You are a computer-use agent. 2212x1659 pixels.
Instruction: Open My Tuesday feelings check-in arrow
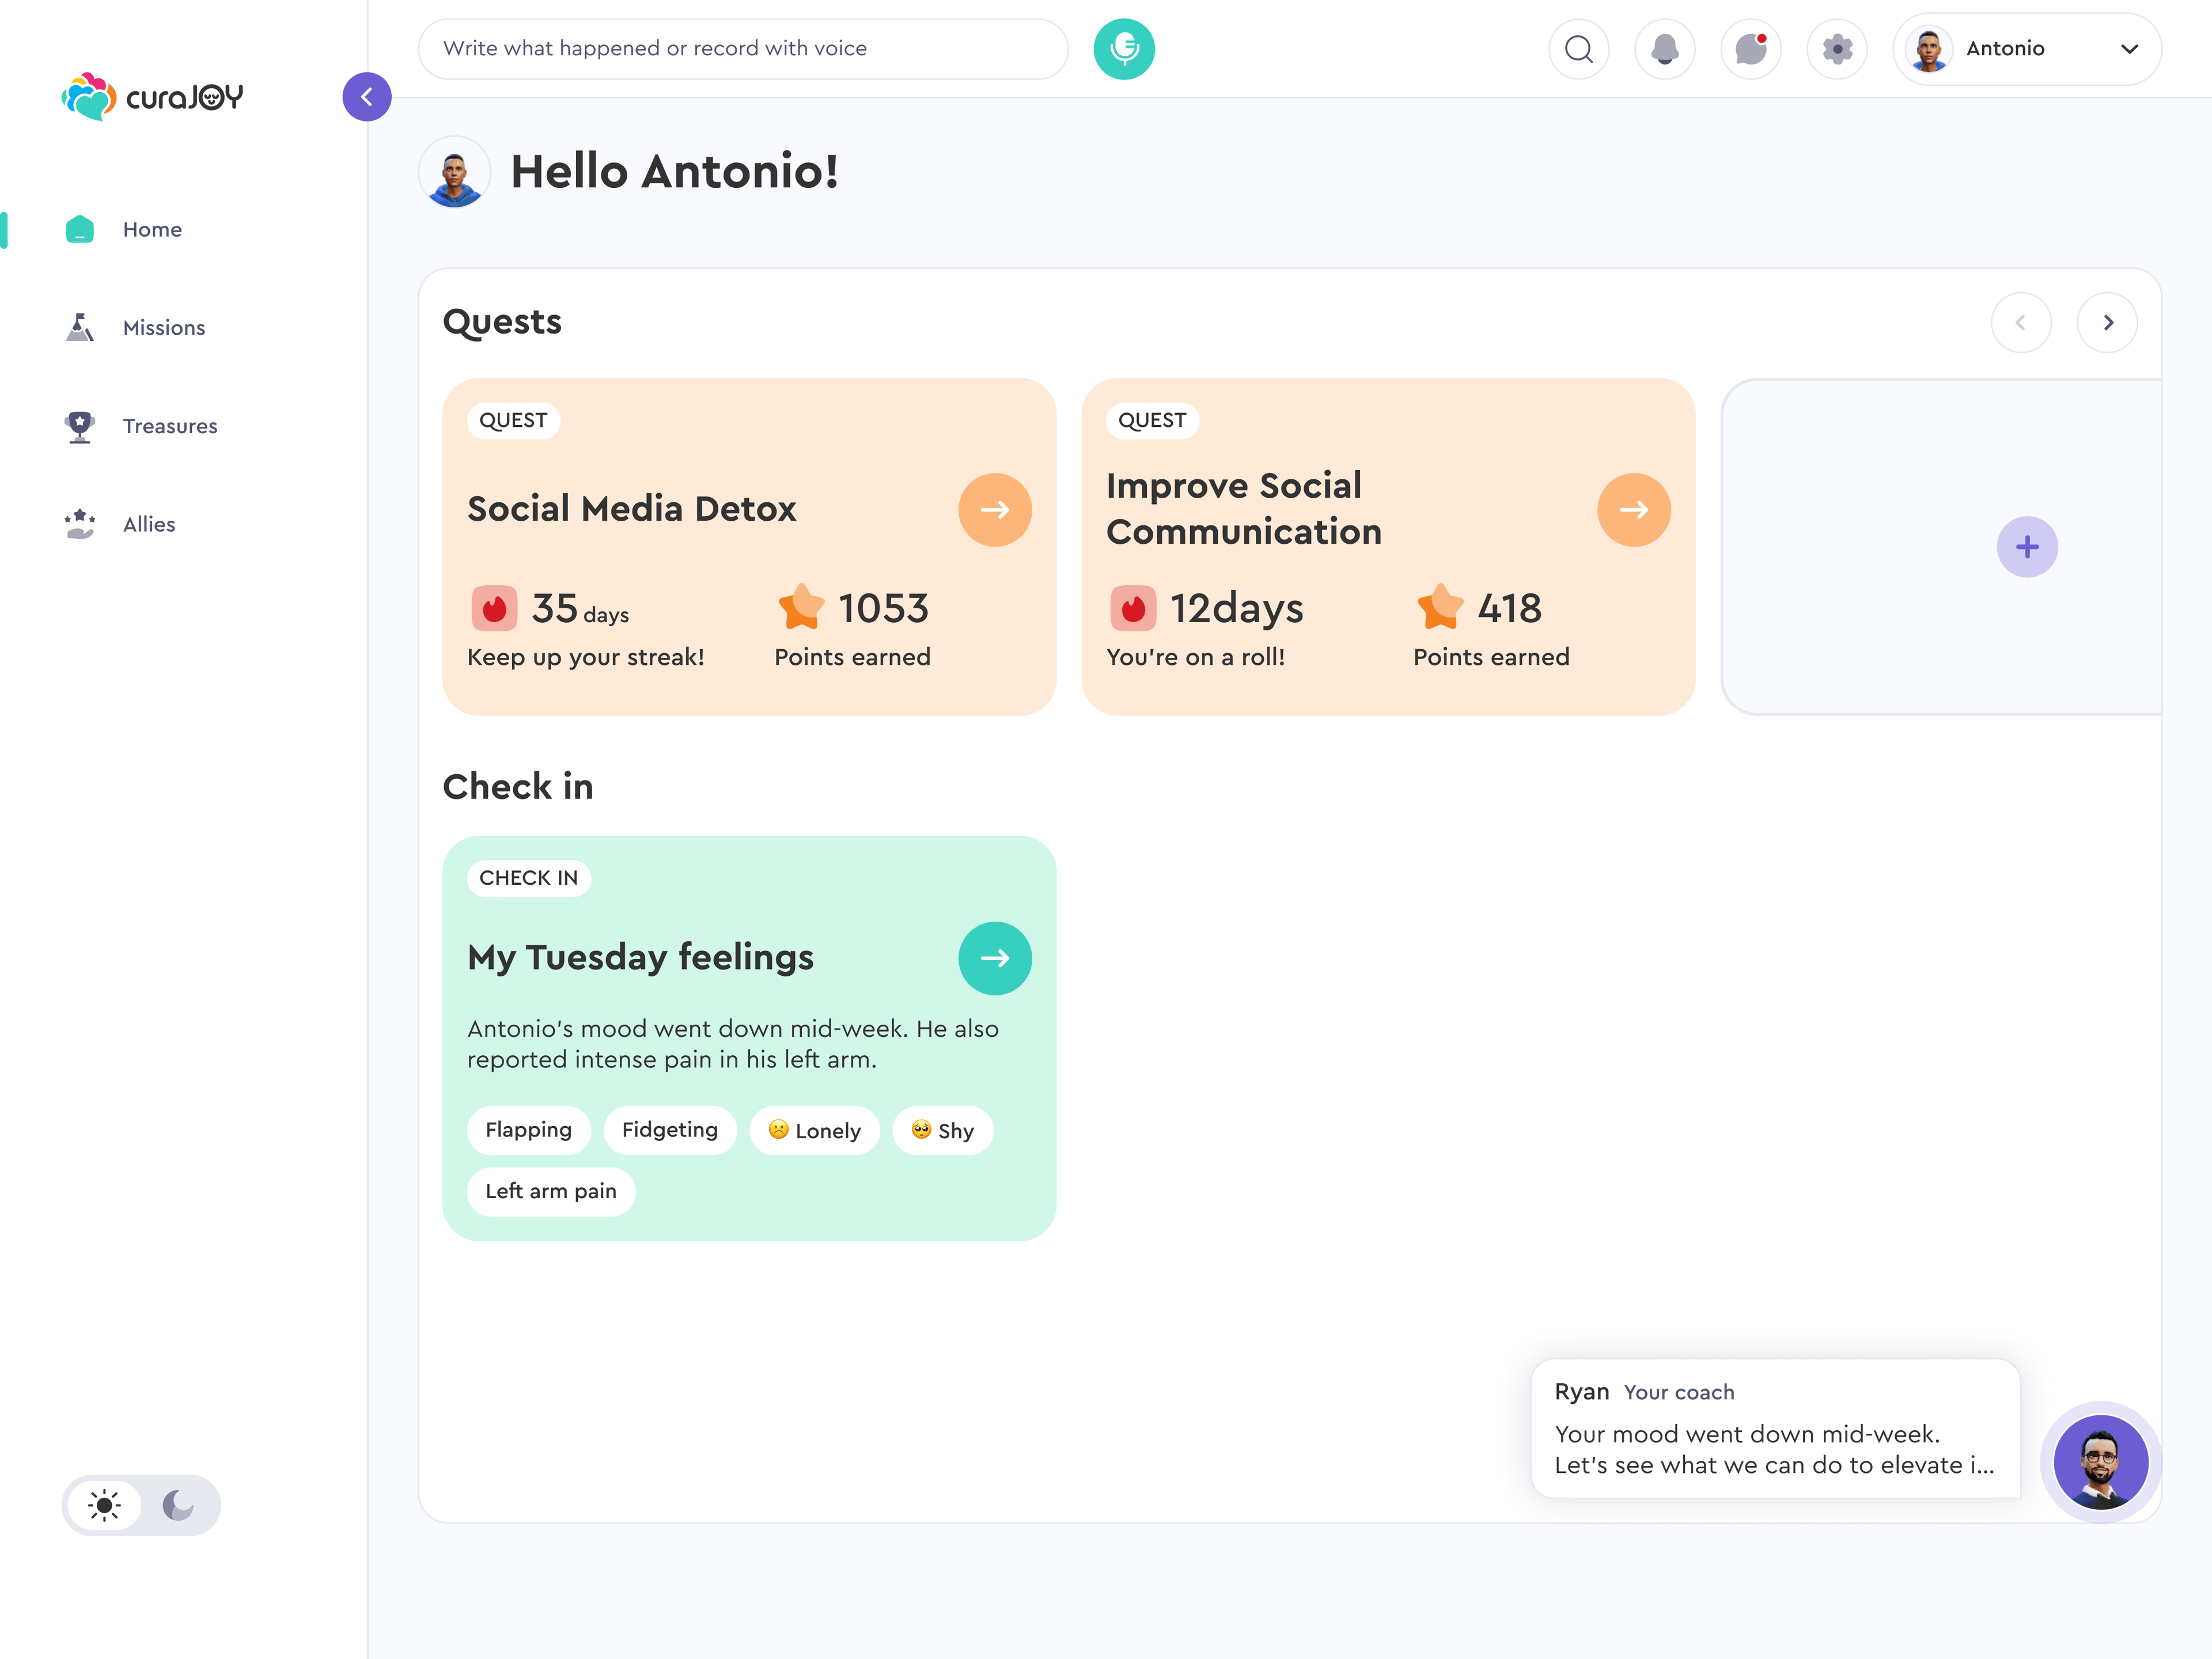[995, 958]
